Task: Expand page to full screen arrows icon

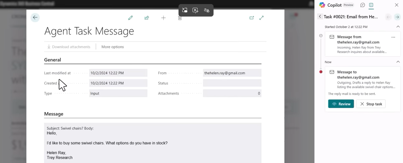Action: click(262, 18)
